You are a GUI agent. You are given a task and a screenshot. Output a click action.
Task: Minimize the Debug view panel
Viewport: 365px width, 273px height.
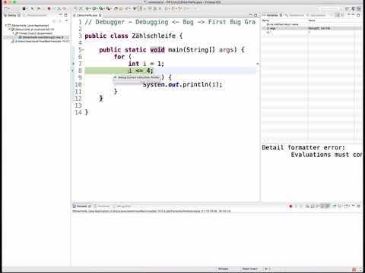coord(60,15)
